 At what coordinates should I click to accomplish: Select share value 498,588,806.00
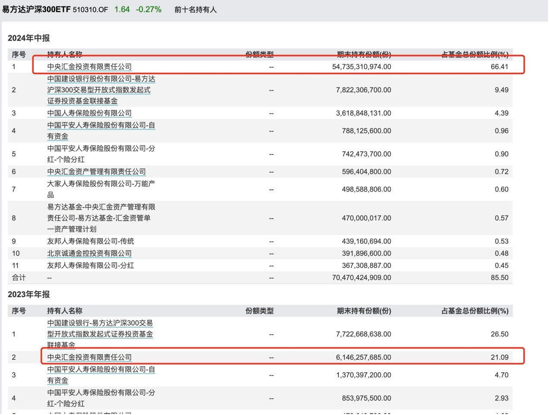click(367, 190)
